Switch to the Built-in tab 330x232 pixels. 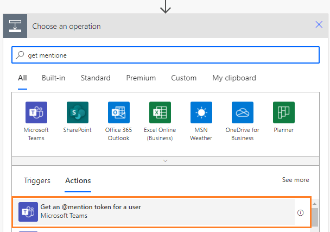[53, 78]
